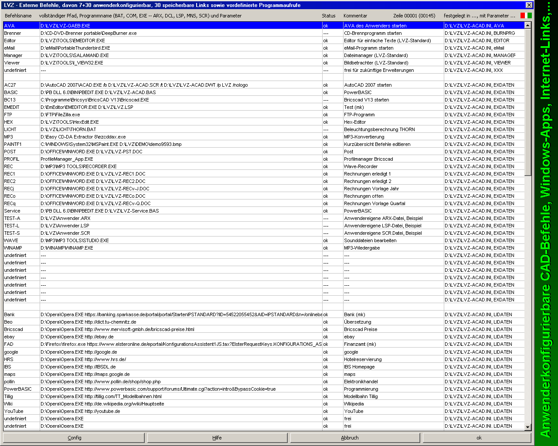Select the FAD link name cell
The image size is (558, 446).
pyautogui.click(x=21, y=344)
